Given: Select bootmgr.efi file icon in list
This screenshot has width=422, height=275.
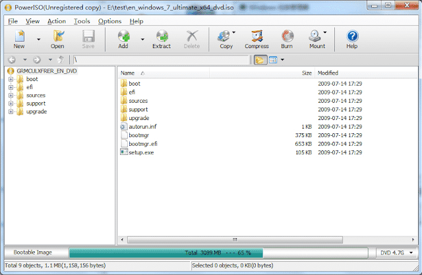Looking at the screenshot, I should click(124, 144).
